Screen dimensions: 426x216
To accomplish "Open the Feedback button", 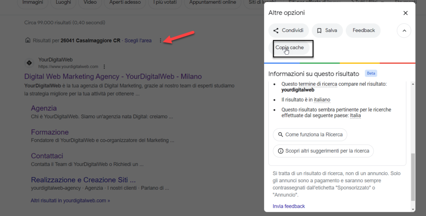I will (363, 30).
